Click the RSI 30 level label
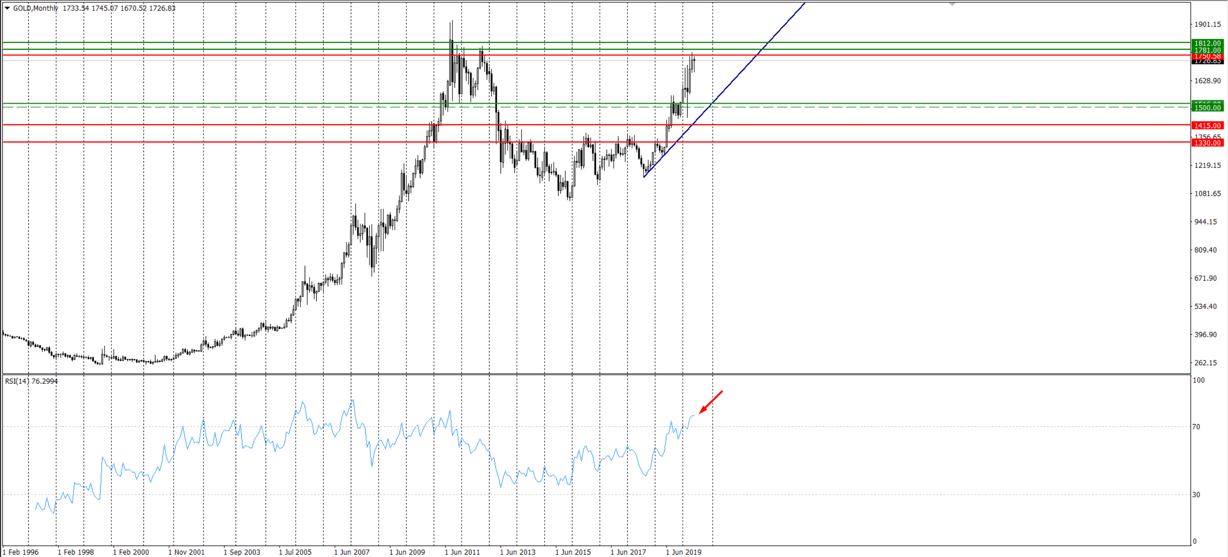The width and height of the screenshot is (1228, 557). (x=1196, y=495)
